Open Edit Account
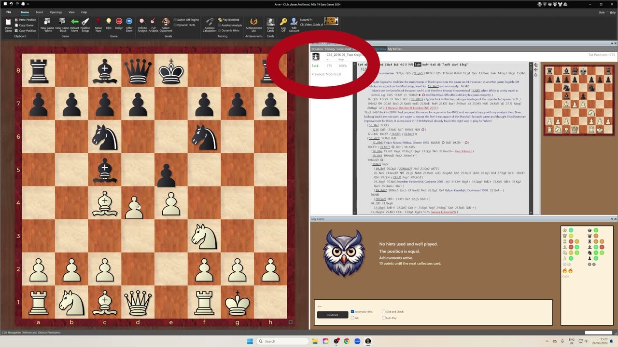The width and height of the screenshot is (618, 347). tap(294, 25)
